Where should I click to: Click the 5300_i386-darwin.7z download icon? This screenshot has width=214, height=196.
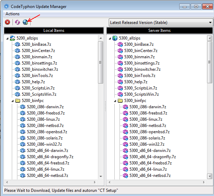125,107
